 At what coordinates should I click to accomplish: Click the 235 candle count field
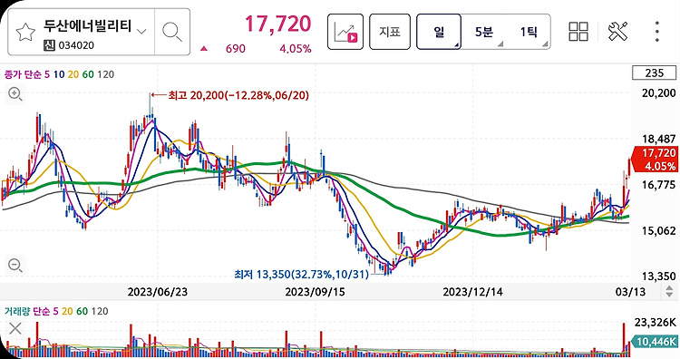pyautogui.click(x=655, y=73)
